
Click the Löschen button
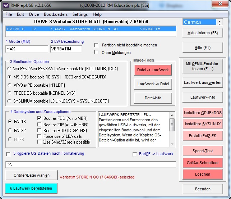coord(203,174)
